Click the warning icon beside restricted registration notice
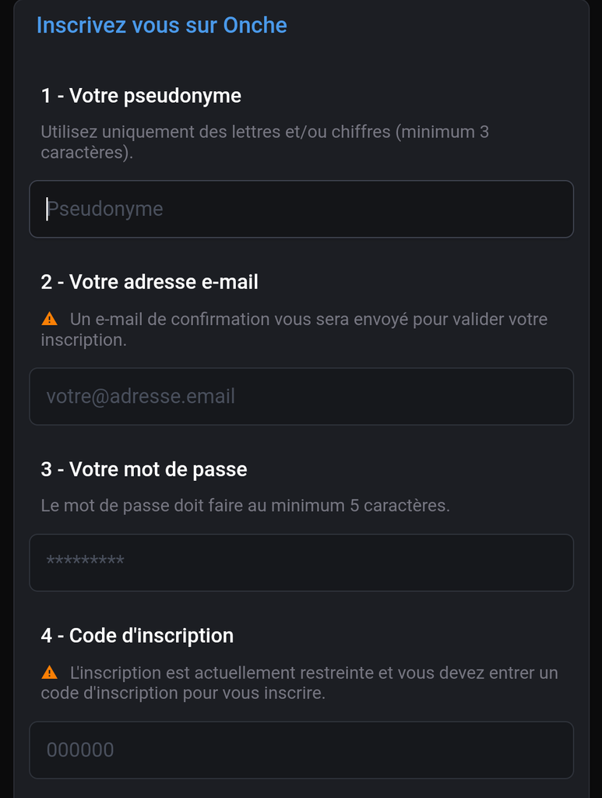The image size is (602, 798). (x=50, y=672)
